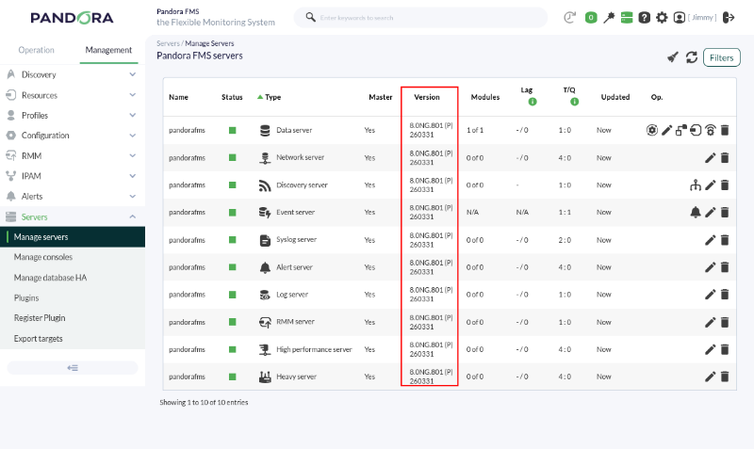Open the auto-refresh clock icon in header
754x449 pixels.
point(569,18)
